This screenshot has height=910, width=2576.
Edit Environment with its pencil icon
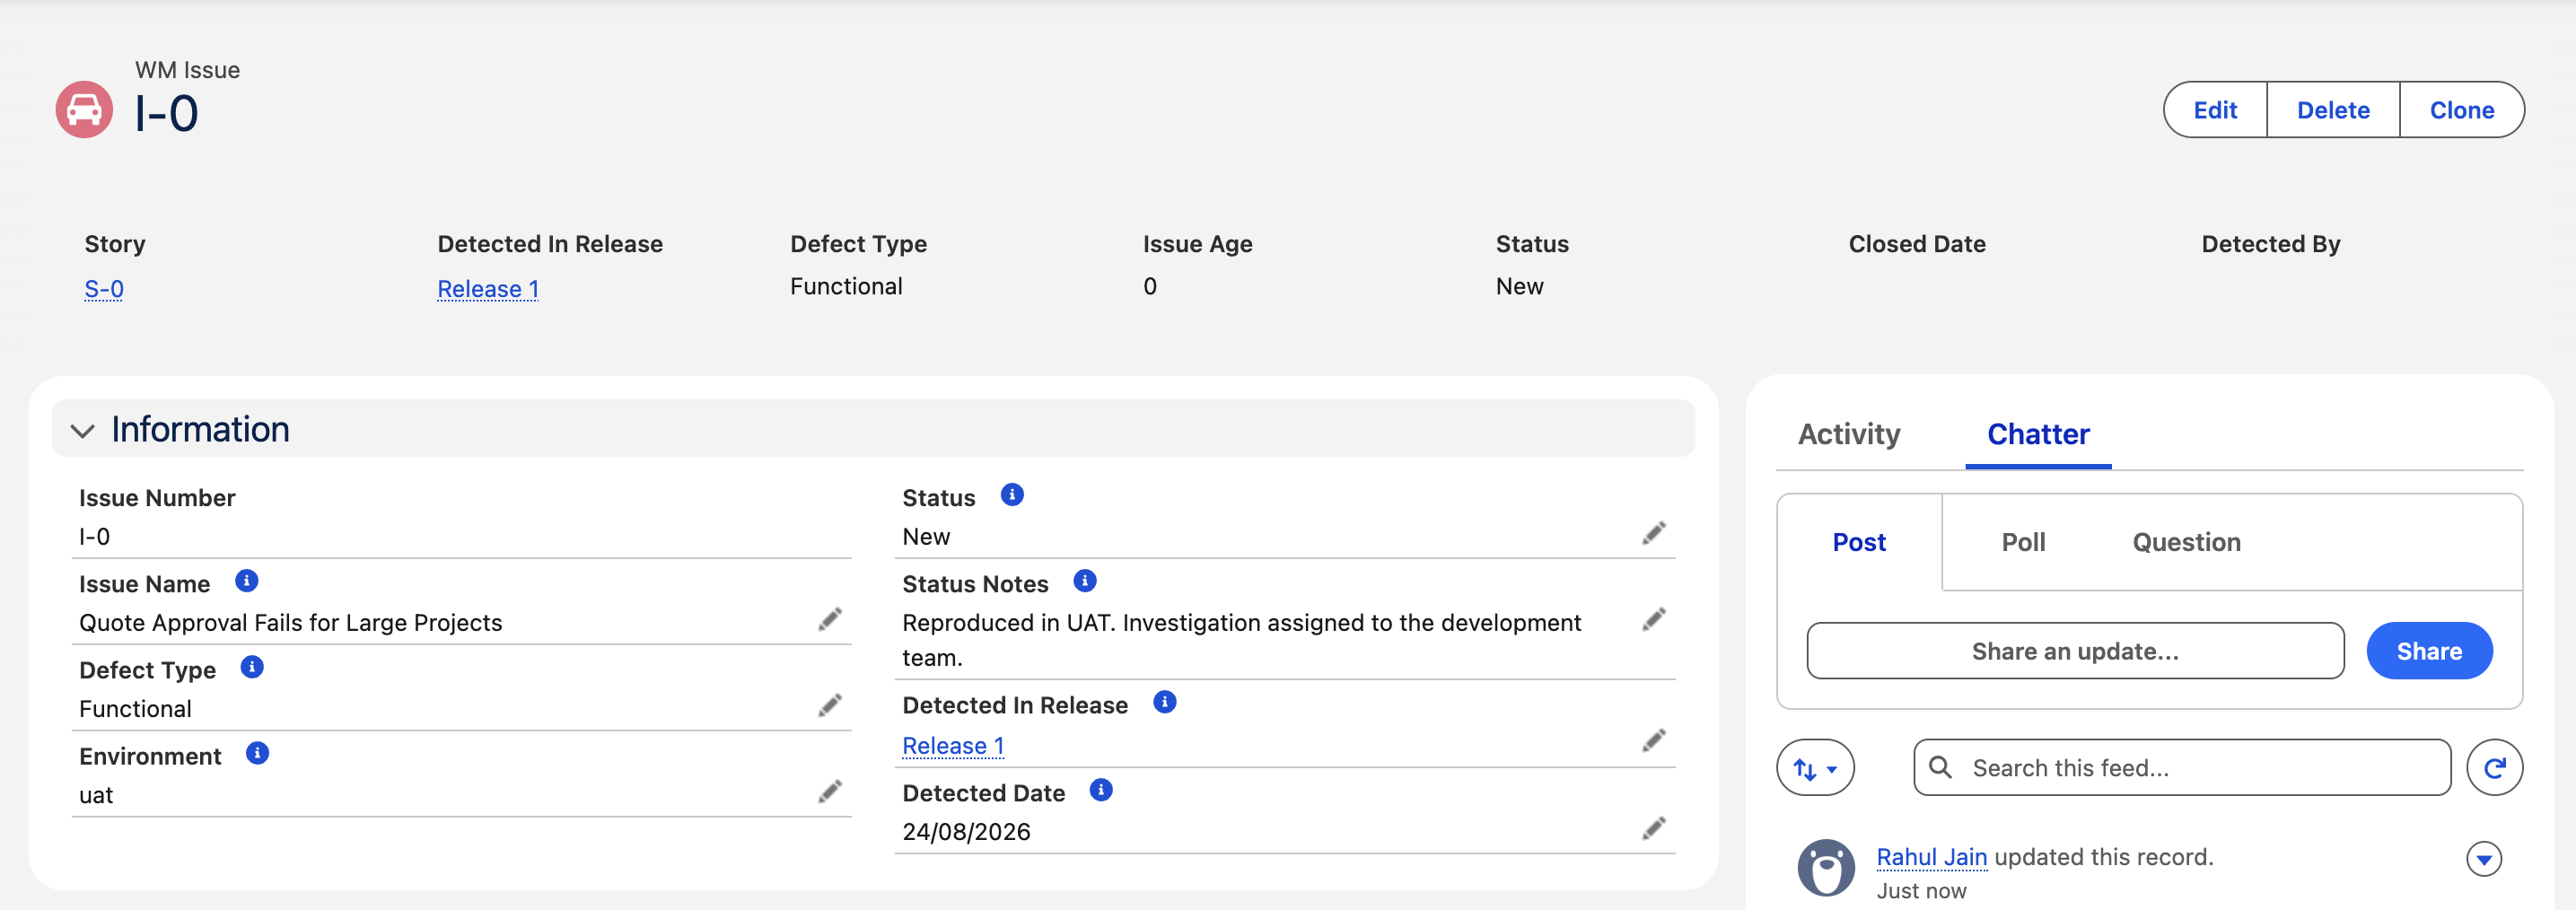(x=830, y=792)
